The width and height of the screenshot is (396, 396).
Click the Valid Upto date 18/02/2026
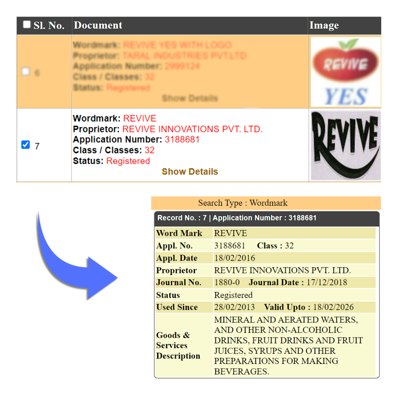click(x=333, y=307)
